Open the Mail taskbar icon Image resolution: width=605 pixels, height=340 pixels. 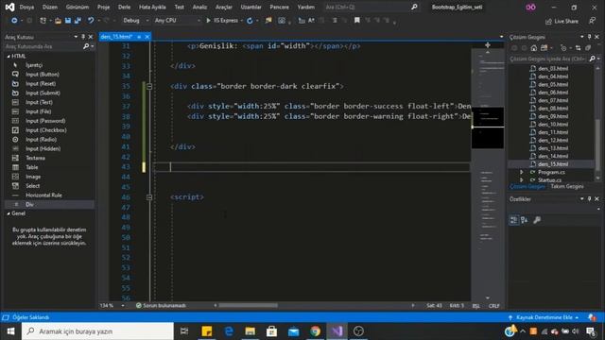point(294,331)
